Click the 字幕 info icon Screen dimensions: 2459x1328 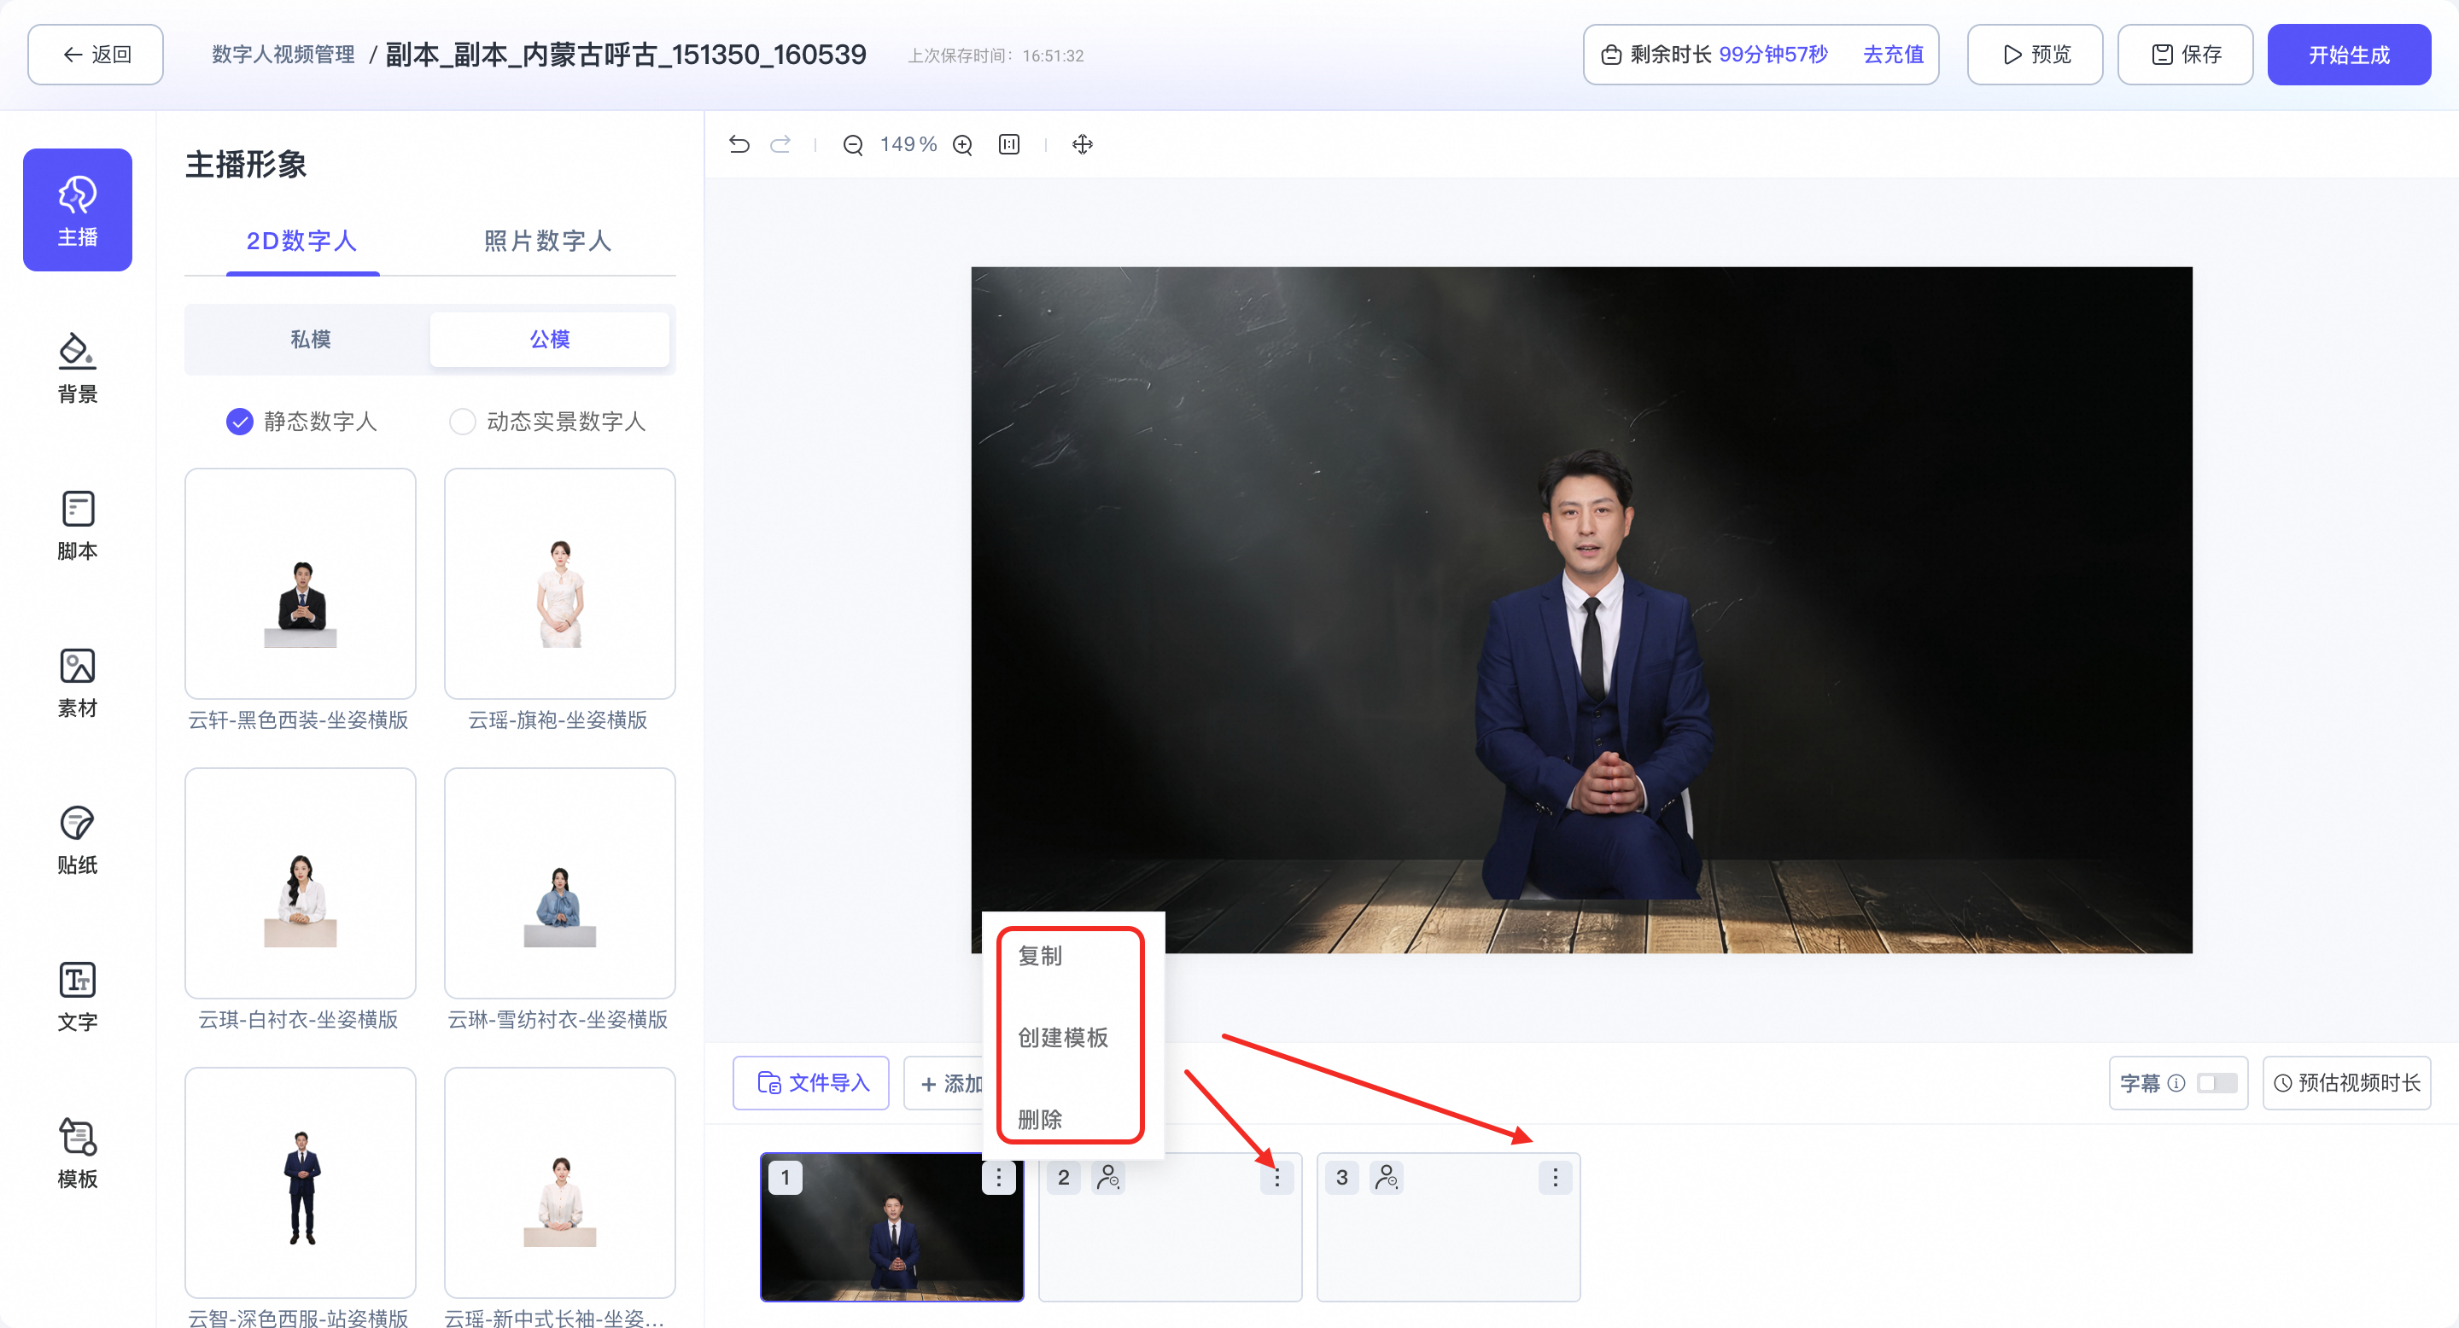(x=2176, y=1083)
